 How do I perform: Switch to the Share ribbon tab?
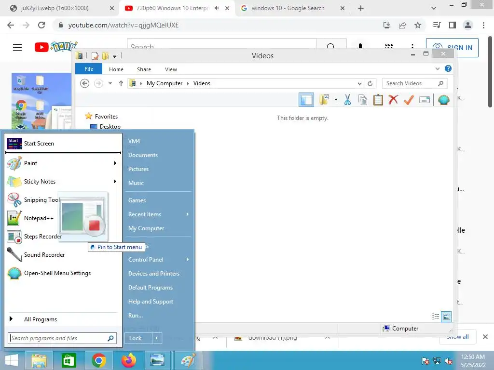pyautogui.click(x=144, y=69)
